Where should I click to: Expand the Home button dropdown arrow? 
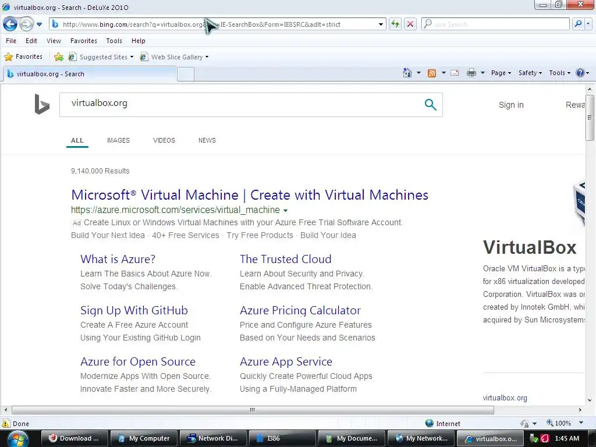tap(418, 73)
